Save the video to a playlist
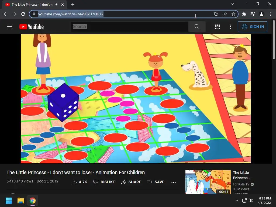Image resolution: width=276 pixels, height=207 pixels. click(156, 182)
